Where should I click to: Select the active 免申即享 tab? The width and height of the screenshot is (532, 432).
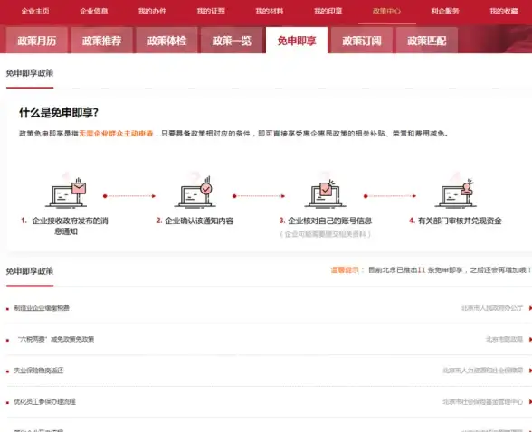(297, 41)
